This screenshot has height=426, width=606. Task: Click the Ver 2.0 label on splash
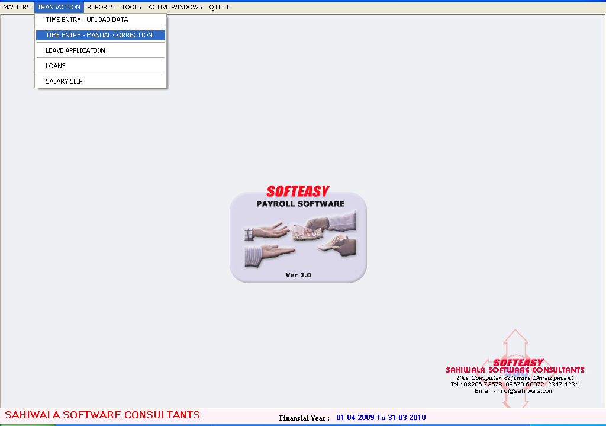coord(298,275)
